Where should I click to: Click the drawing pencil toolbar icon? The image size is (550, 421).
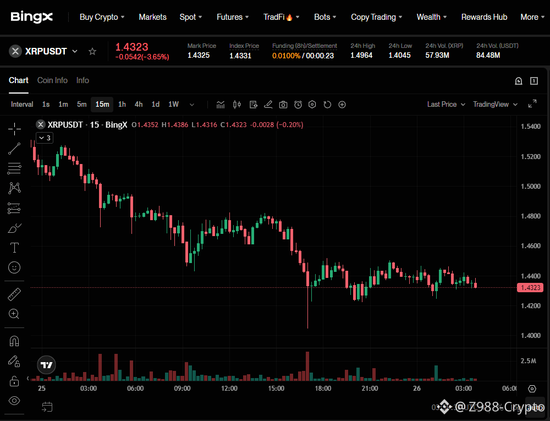[x=268, y=105]
